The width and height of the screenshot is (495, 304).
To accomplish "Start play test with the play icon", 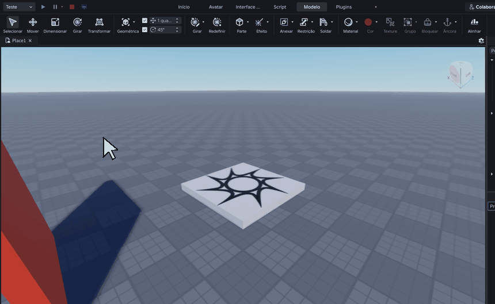I will click(x=43, y=7).
